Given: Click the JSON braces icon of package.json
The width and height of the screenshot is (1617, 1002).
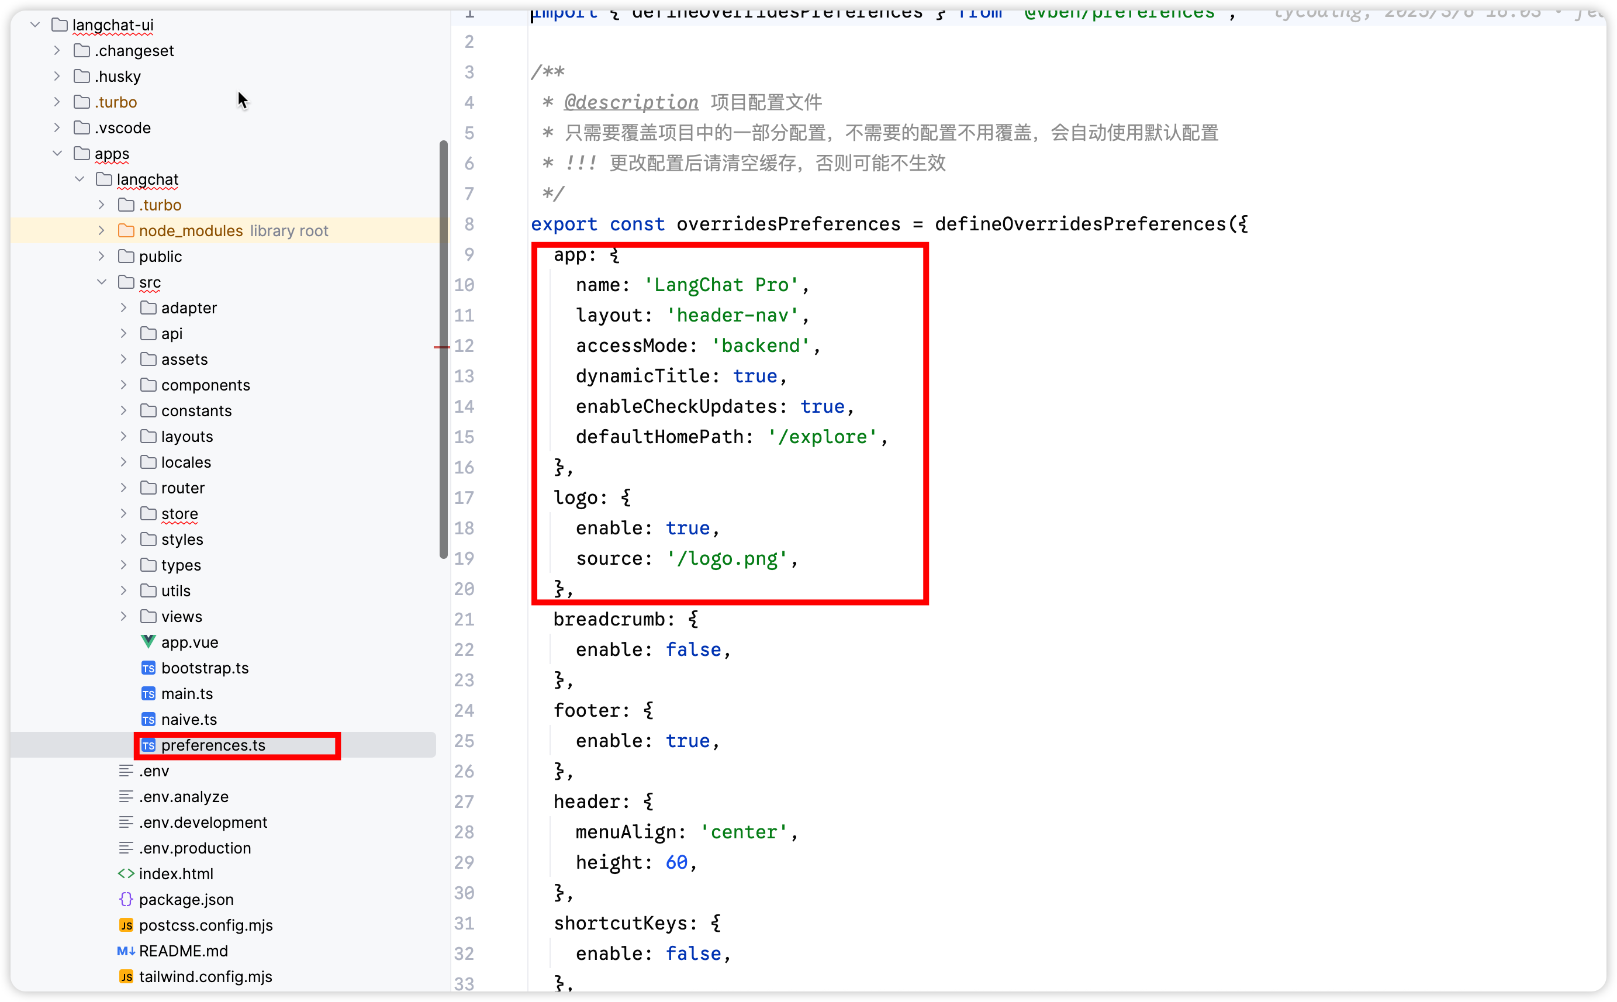Looking at the screenshot, I should pyautogui.click(x=126, y=899).
